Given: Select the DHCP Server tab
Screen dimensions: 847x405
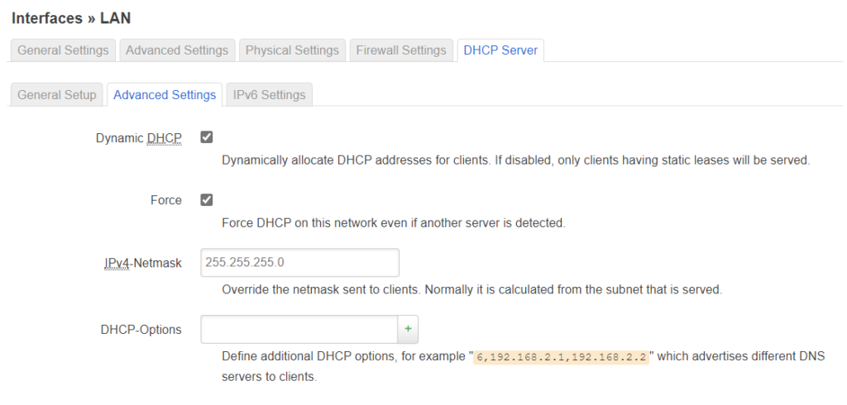Looking at the screenshot, I should click(500, 50).
